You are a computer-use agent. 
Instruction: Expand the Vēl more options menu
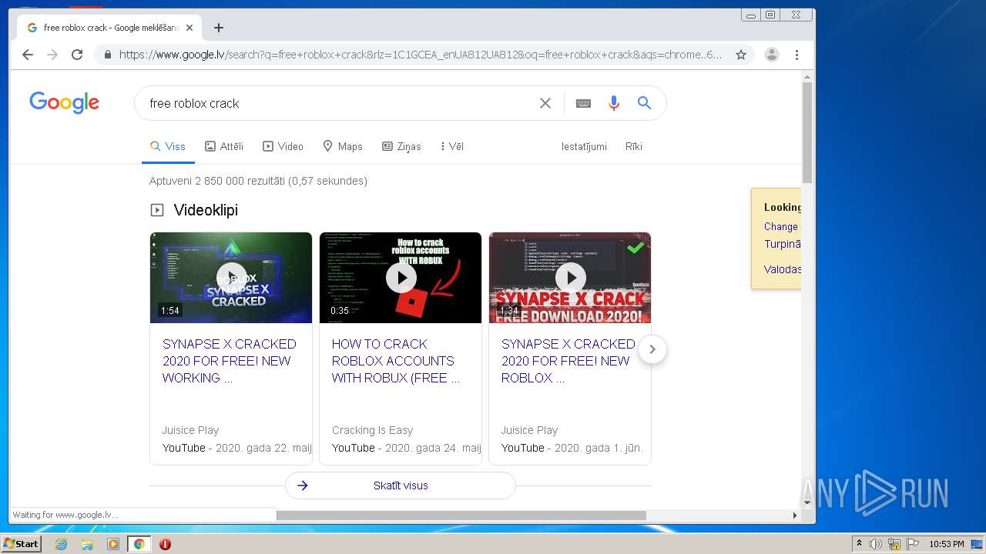pyautogui.click(x=451, y=146)
